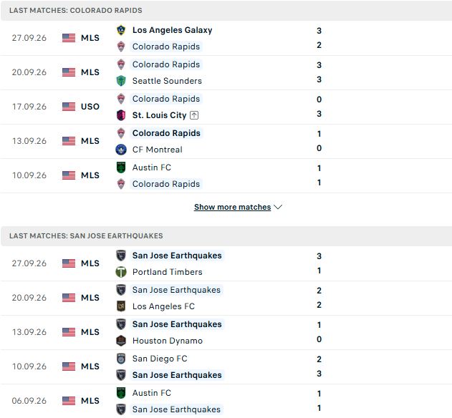Open San Jose Earthquakes name in Houston match
This screenshot has width=452, height=418.
[177, 324]
